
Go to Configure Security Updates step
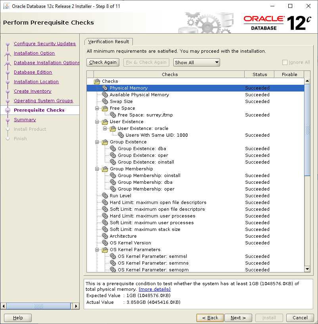click(45, 44)
